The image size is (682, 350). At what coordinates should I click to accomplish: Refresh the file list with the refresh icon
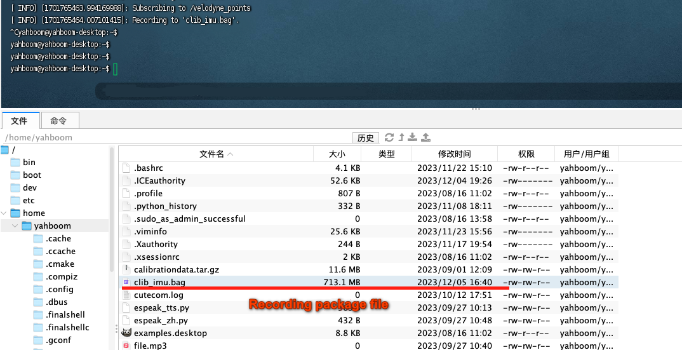pyautogui.click(x=389, y=138)
